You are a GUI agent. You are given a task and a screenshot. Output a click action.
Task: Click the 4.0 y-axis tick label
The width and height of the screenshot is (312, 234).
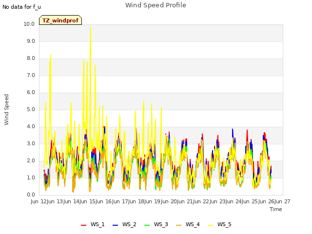(x=31, y=127)
